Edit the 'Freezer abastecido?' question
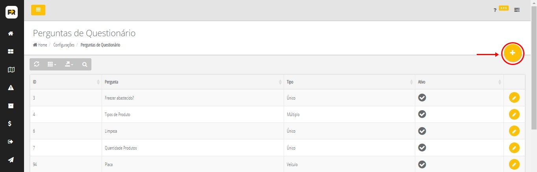537x172 pixels. click(x=514, y=98)
